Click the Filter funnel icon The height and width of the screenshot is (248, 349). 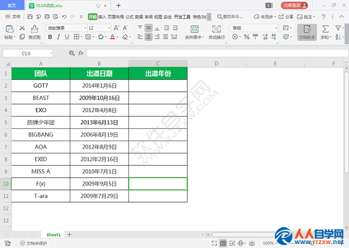338,28
